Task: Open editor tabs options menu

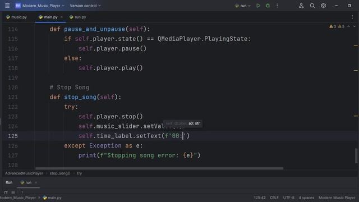Action: coord(352,17)
